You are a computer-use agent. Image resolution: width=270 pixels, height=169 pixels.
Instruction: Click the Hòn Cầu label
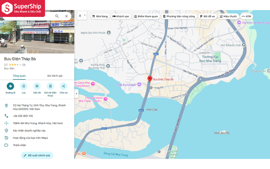click(152, 110)
